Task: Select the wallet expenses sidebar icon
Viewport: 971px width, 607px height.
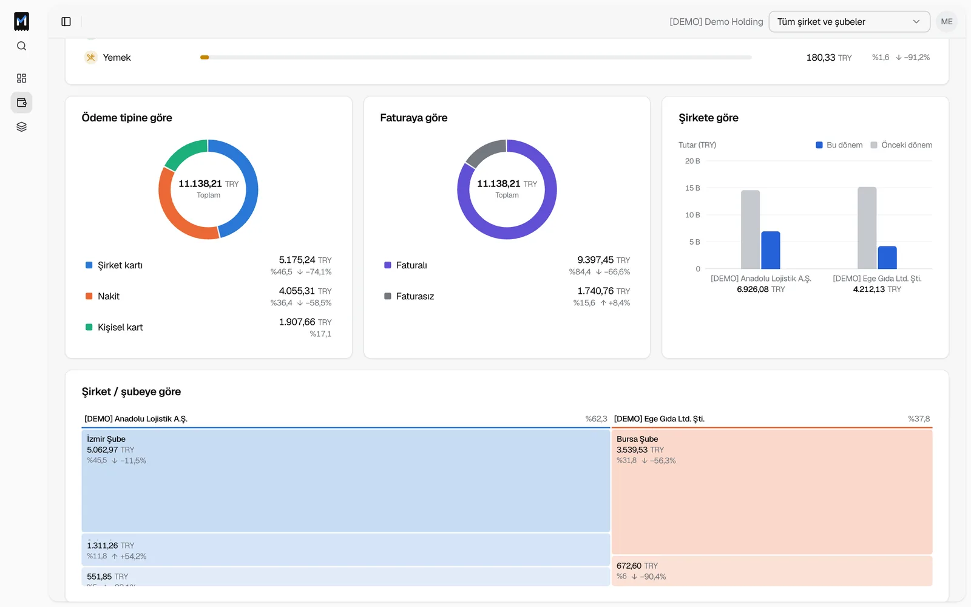Action: [x=21, y=103]
